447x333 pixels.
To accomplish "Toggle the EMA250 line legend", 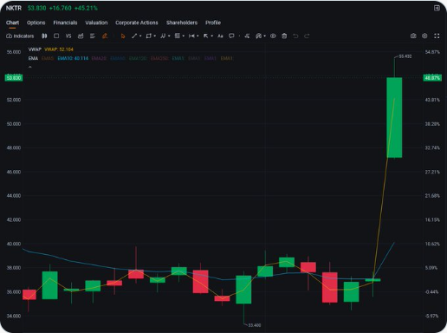I will click(x=159, y=58).
